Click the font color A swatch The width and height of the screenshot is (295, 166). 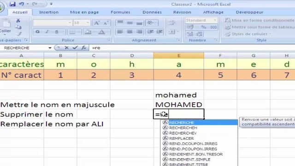click(x=101, y=32)
